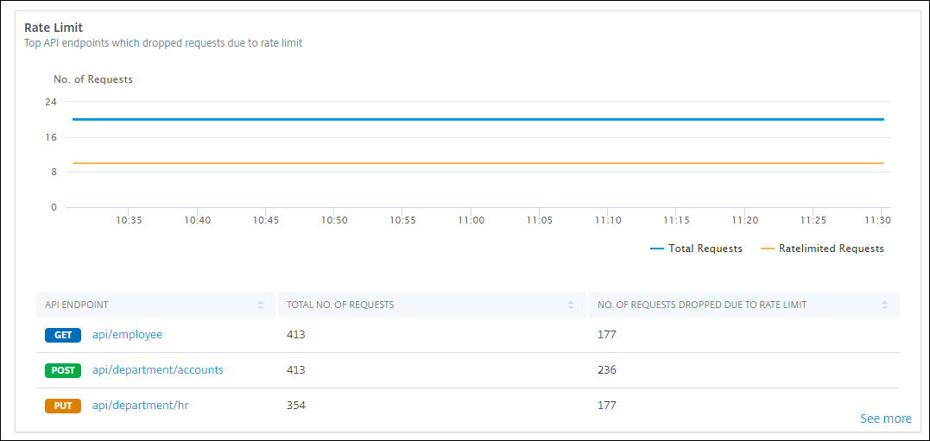Click the 10:50 time axis label
Image resolution: width=930 pixels, height=441 pixels.
coord(334,220)
